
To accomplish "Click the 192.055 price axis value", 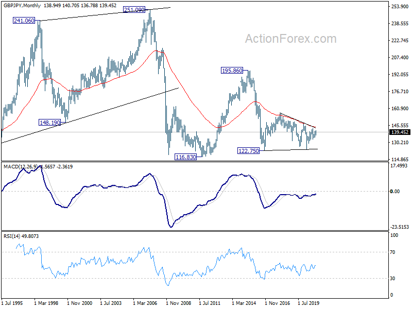I will [400, 74].
